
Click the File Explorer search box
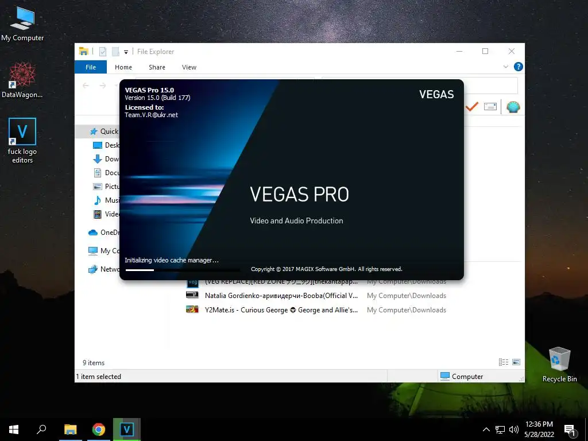[x=490, y=86]
